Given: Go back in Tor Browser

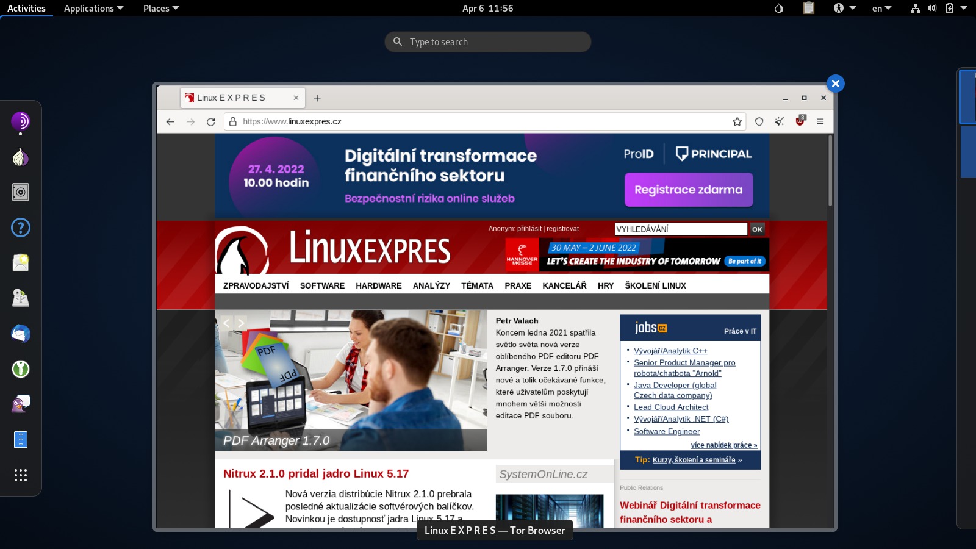Looking at the screenshot, I should point(170,121).
